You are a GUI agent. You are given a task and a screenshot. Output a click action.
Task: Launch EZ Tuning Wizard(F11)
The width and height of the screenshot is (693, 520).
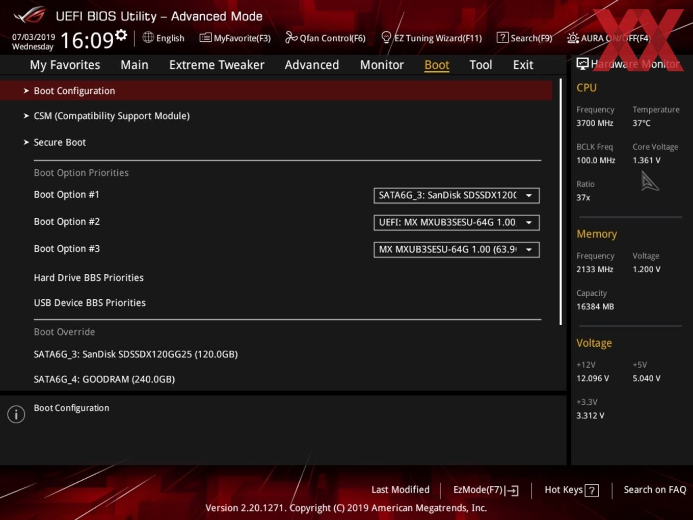[438, 38]
